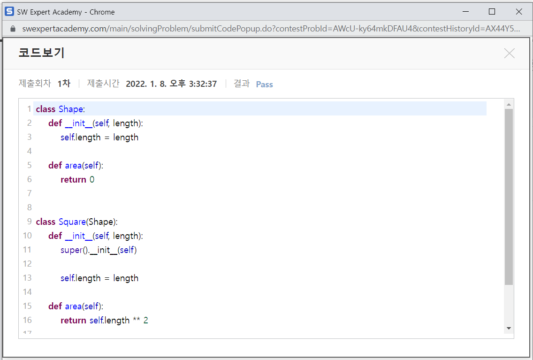This screenshot has width=533, height=360.
Task: Click the 결과 label
Action: [x=242, y=83]
